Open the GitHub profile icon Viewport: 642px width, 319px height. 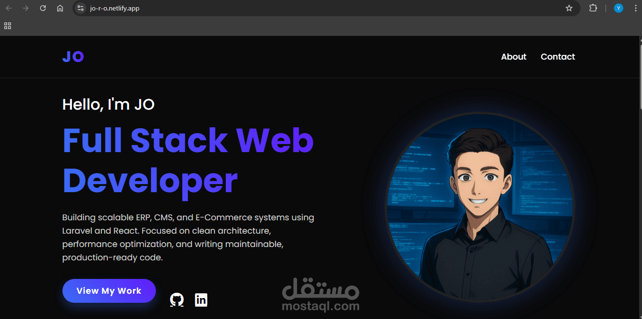176,299
